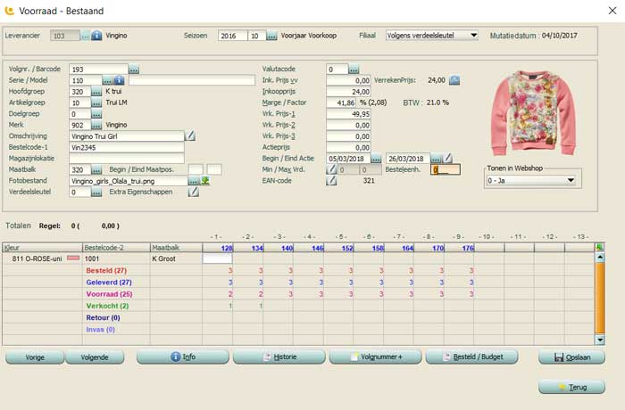Click pink color swatch of 811 O-ROSE-uni

point(73,258)
